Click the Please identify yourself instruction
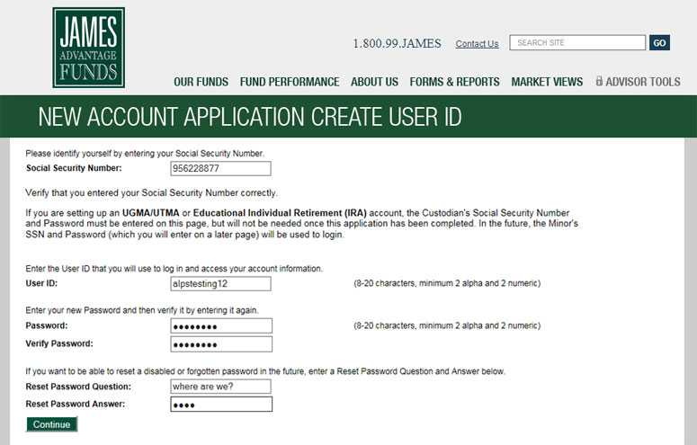 tap(145, 154)
